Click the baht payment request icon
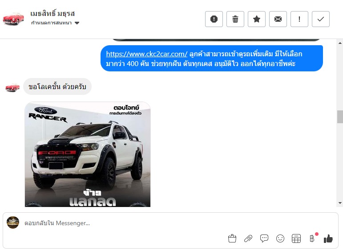The image size is (343, 250). pyautogui.click(x=313, y=238)
